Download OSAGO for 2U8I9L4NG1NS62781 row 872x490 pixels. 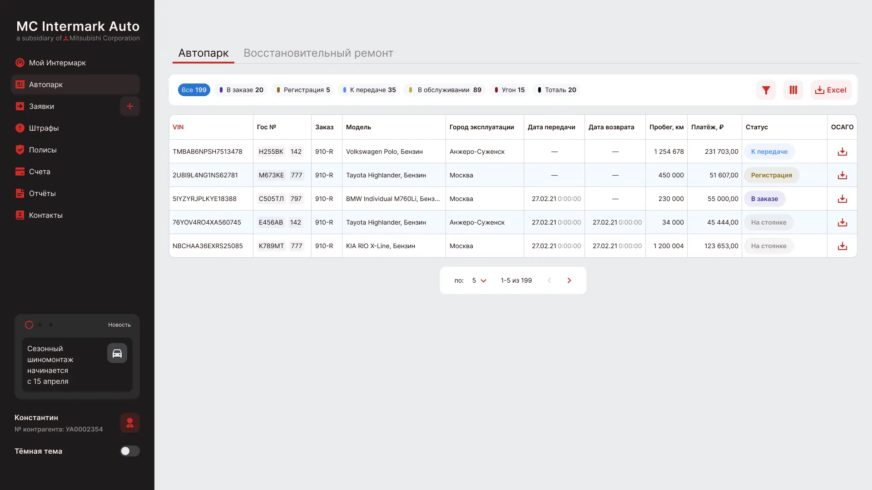coord(842,175)
